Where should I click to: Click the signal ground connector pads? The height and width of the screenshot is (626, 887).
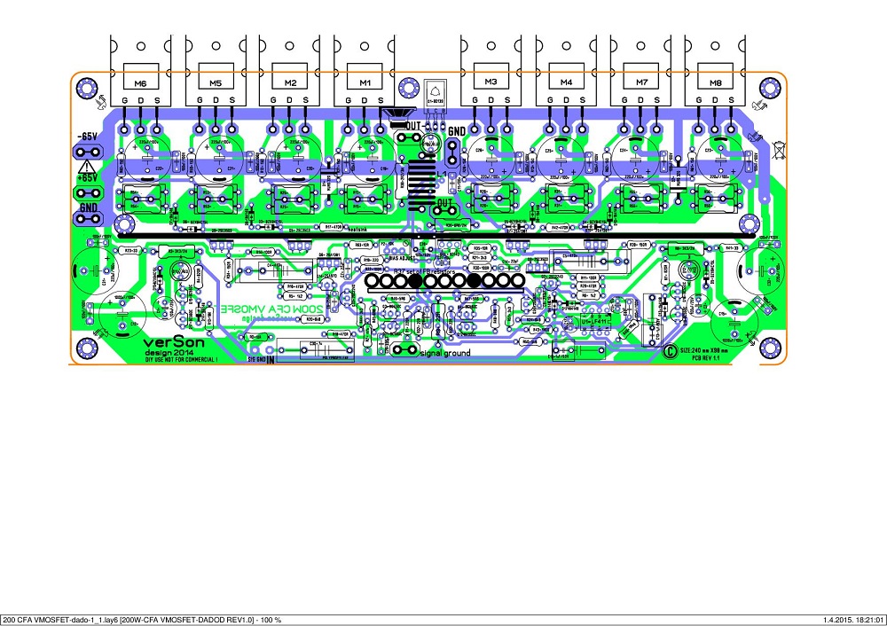[x=405, y=350]
